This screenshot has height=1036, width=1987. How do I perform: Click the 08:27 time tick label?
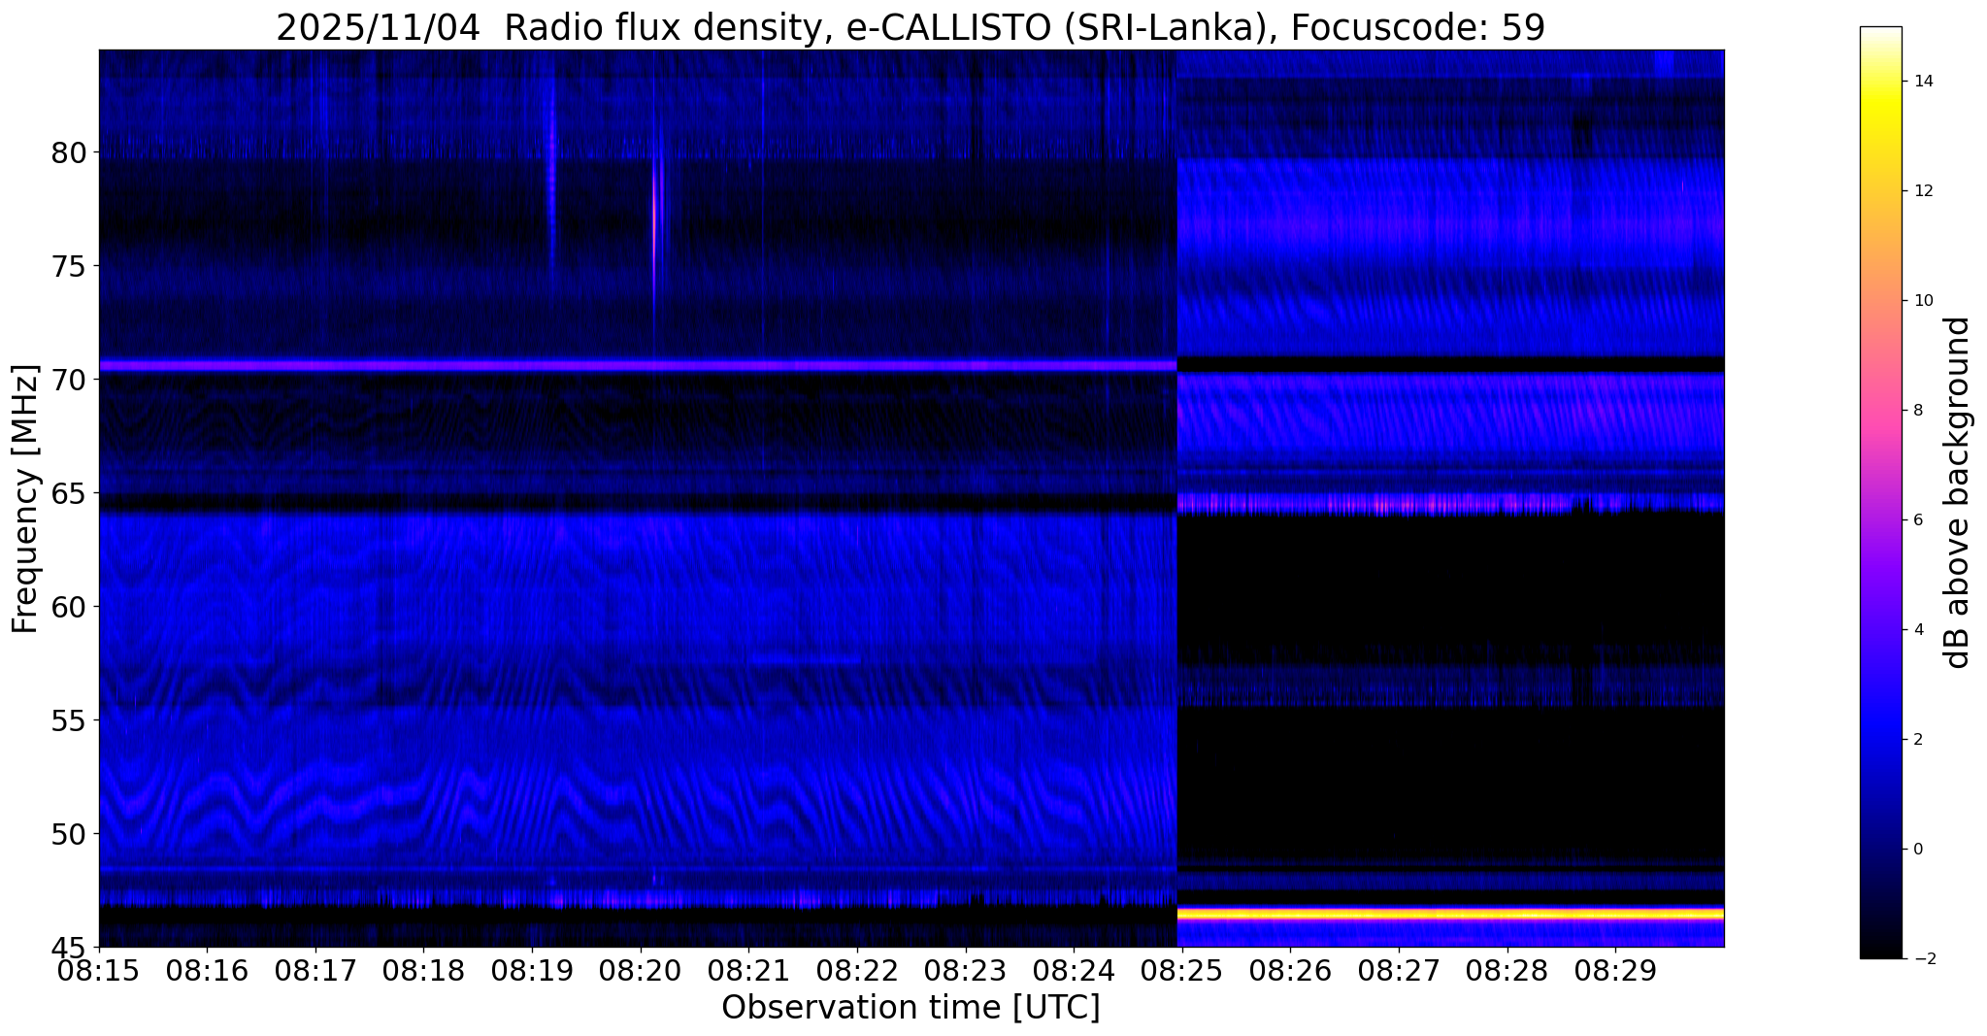1399,970
